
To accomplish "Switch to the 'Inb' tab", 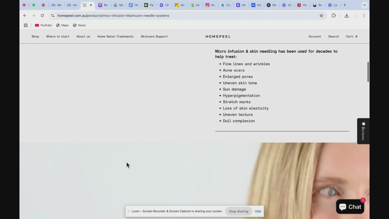I will (256, 5).
